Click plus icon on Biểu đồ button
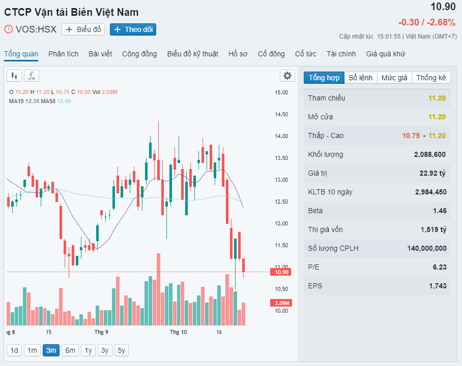The width and height of the screenshot is (462, 366). coord(69,29)
